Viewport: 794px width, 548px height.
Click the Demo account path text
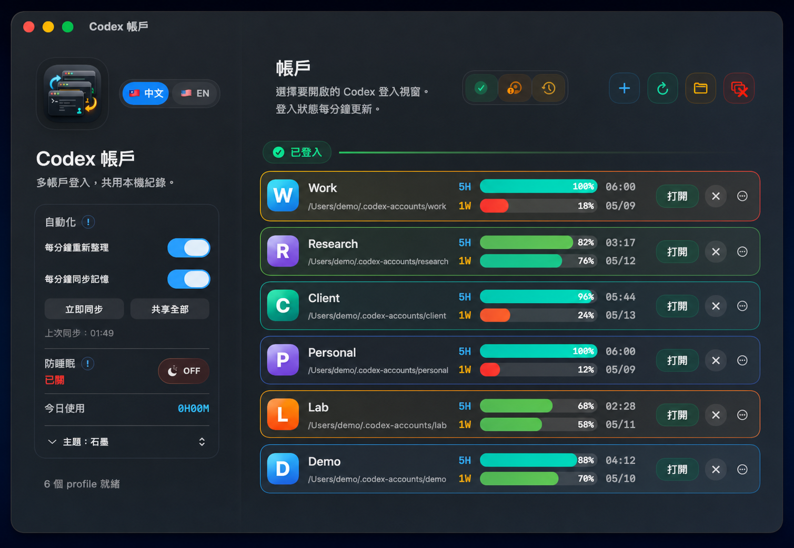[377, 479]
